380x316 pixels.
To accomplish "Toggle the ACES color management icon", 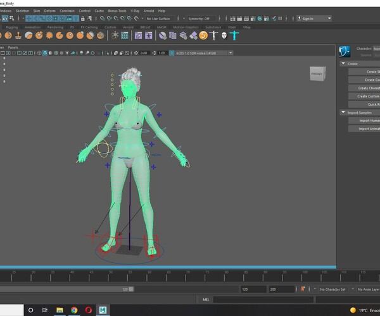I will point(172,53).
